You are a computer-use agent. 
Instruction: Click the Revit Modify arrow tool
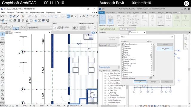102,19
